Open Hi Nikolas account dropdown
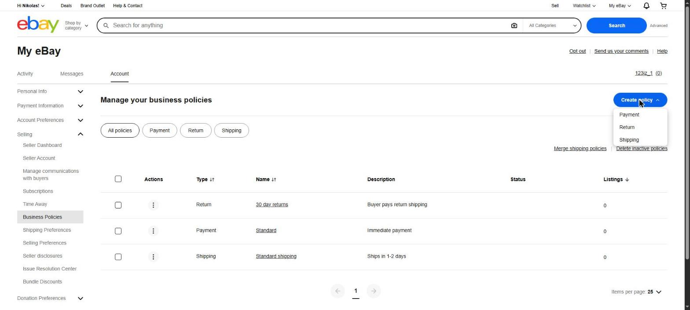 tap(30, 6)
